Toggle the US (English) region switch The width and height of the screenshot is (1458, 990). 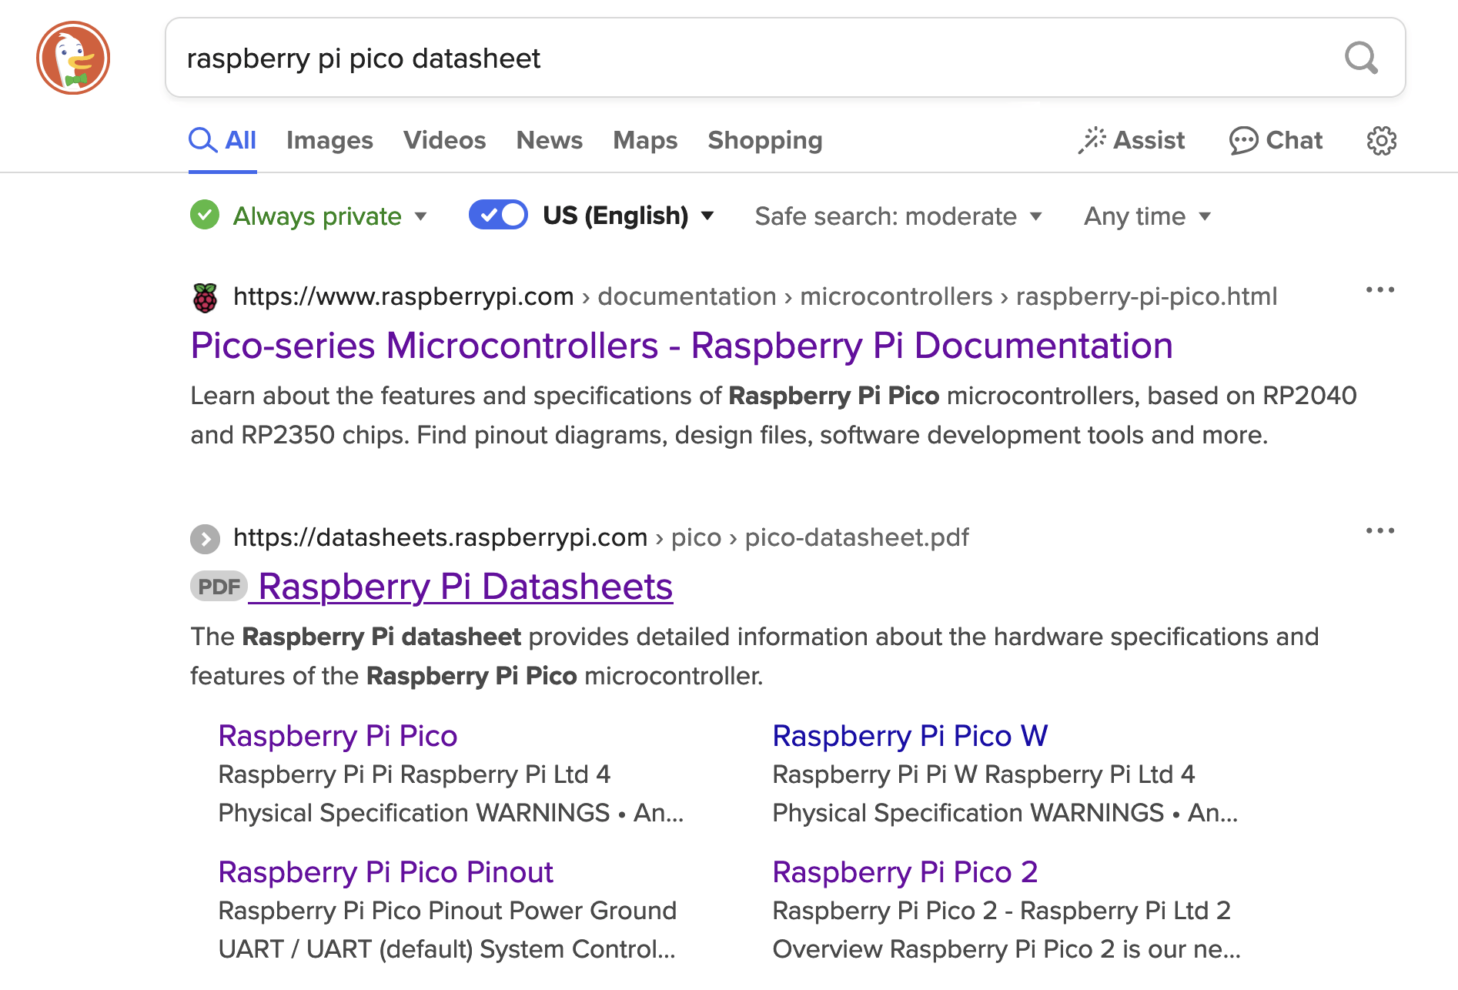pyautogui.click(x=498, y=215)
